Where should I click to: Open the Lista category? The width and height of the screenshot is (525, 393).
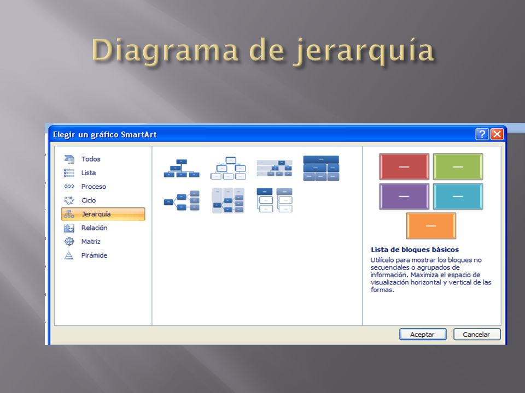[89, 173]
